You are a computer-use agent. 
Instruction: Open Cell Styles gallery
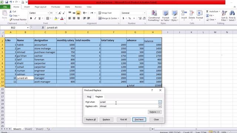[x=174, y=16]
